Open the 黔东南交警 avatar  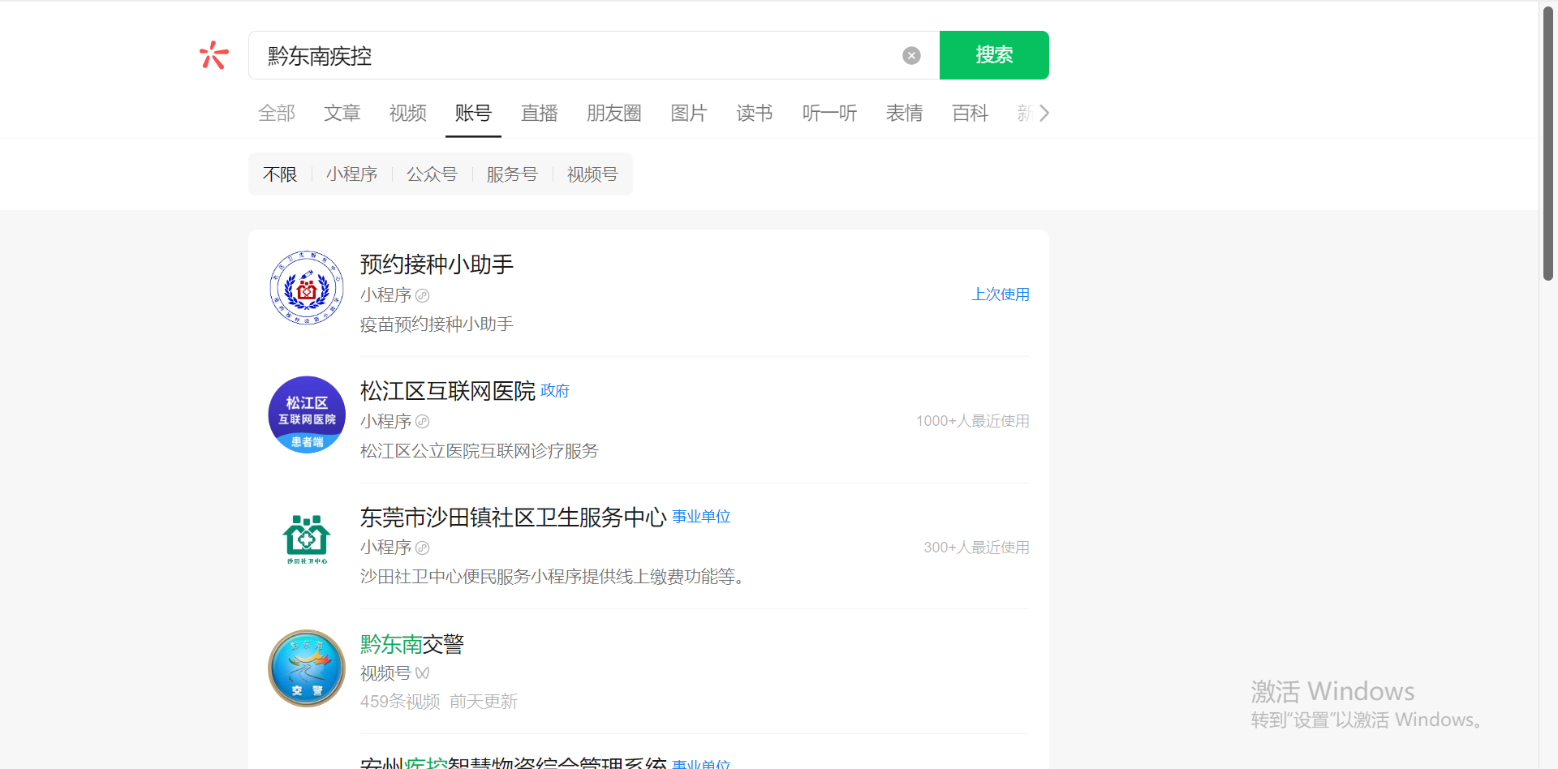click(307, 668)
